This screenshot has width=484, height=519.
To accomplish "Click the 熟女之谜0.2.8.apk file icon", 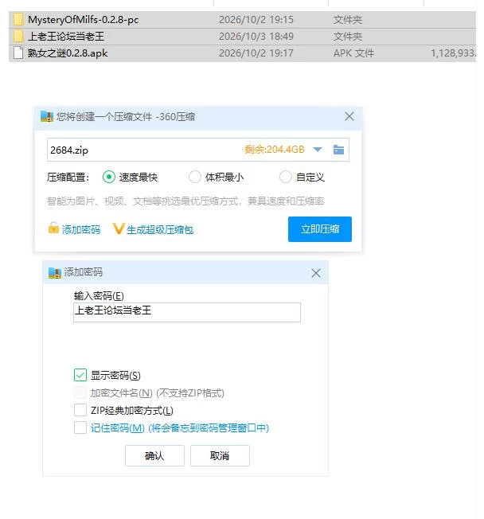I will point(18,53).
